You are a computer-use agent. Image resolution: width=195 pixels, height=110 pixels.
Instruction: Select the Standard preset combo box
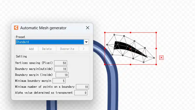(x=50, y=42)
